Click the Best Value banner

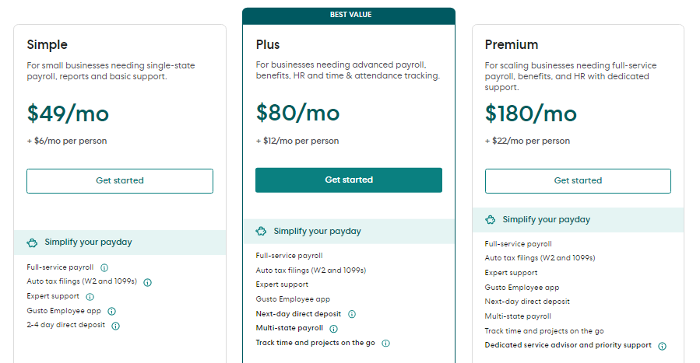(349, 15)
